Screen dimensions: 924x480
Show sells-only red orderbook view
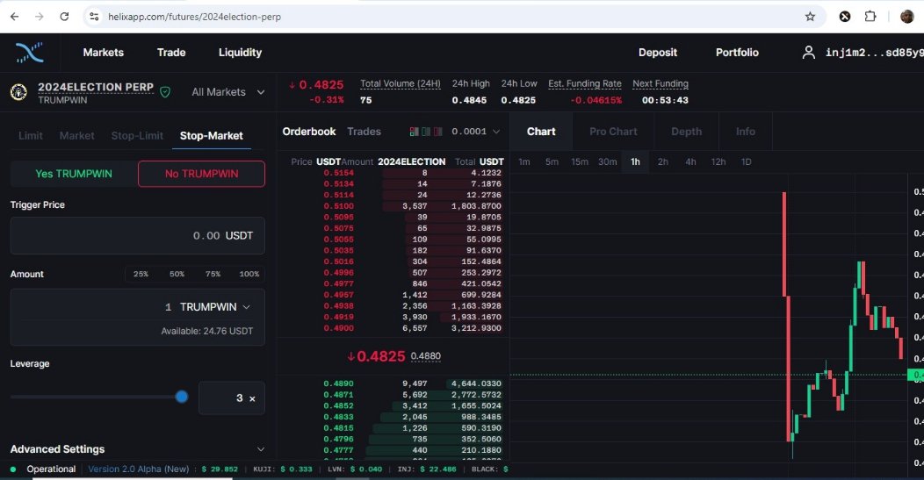437,132
